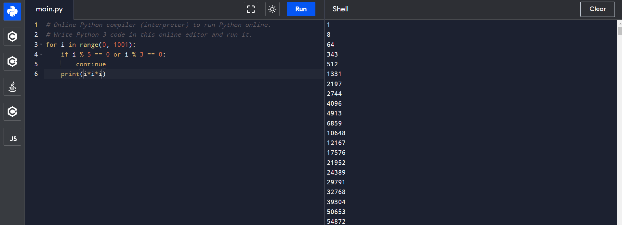
Task: Select the Java language icon
Action: pos(12,87)
